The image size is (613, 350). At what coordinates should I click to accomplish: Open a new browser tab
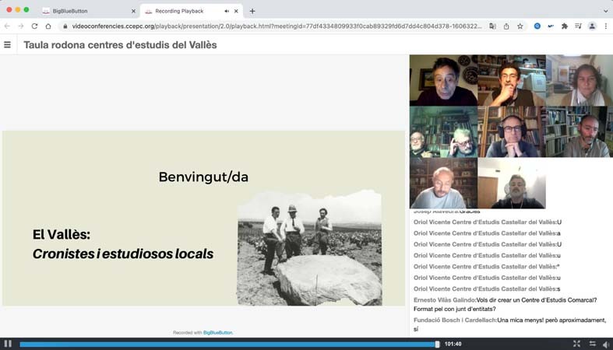(252, 12)
